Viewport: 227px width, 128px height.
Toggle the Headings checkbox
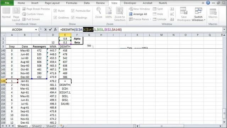(73, 17)
